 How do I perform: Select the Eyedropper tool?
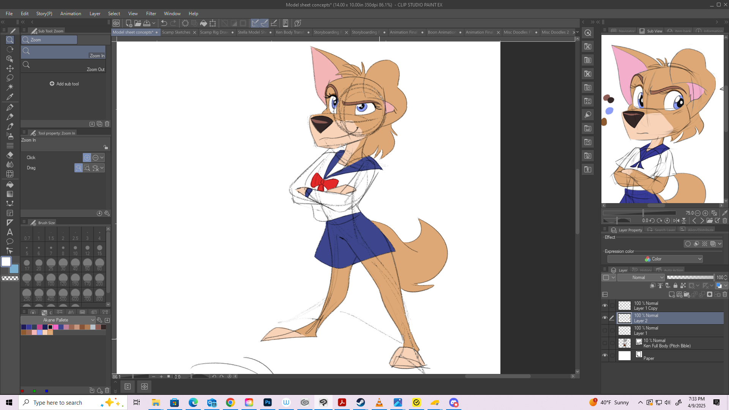pyautogui.click(x=10, y=97)
